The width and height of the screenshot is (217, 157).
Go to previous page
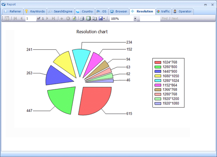21,18
